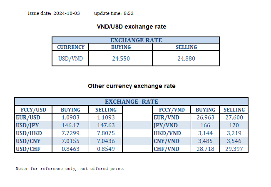Click the EUR/VND selling value 27,600
The image size is (271, 187).
click(234, 118)
